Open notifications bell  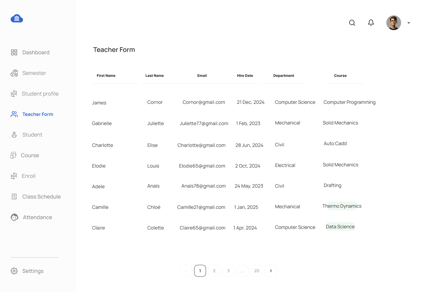(371, 23)
